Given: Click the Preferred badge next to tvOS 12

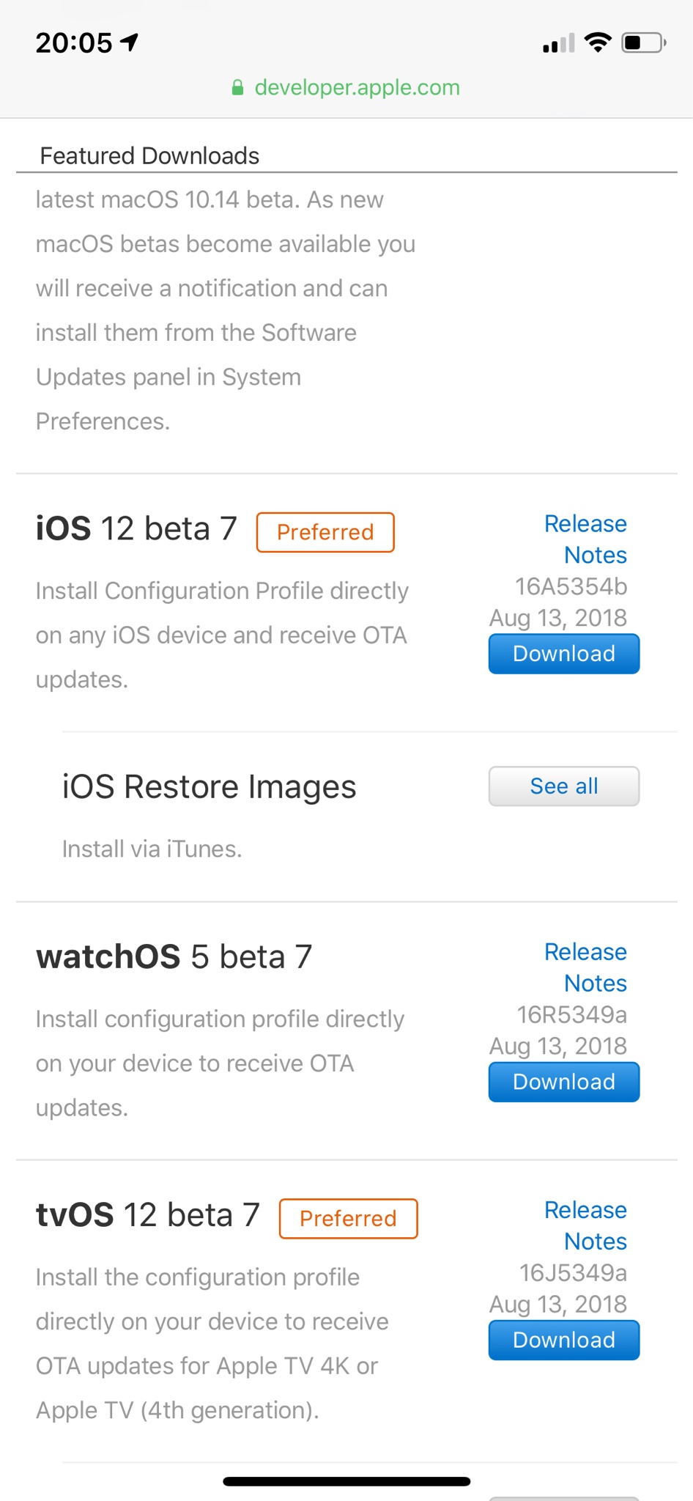Looking at the screenshot, I should click(348, 1218).
